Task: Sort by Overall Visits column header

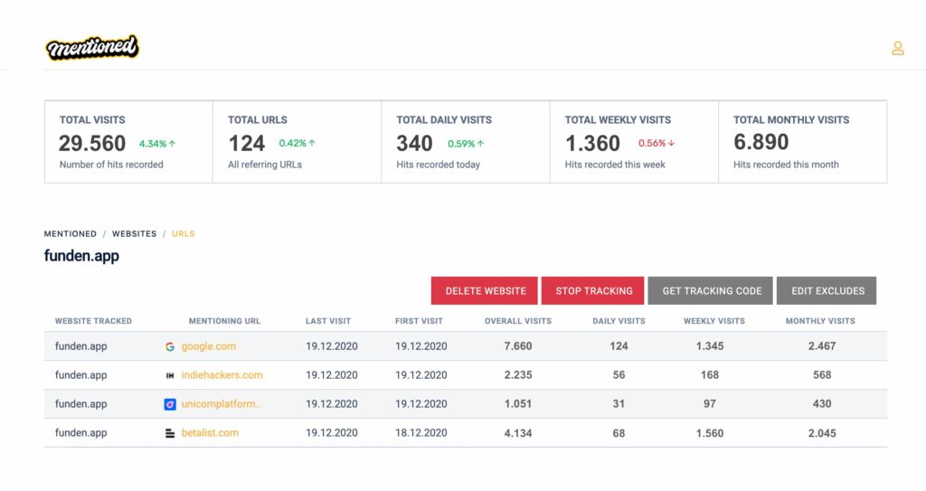Action: (x=518, y=321)
